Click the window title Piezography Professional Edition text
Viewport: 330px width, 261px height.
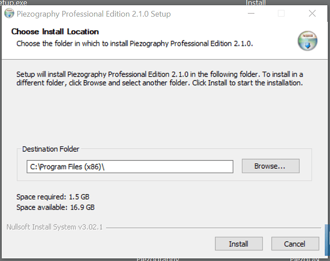[94, 14]
